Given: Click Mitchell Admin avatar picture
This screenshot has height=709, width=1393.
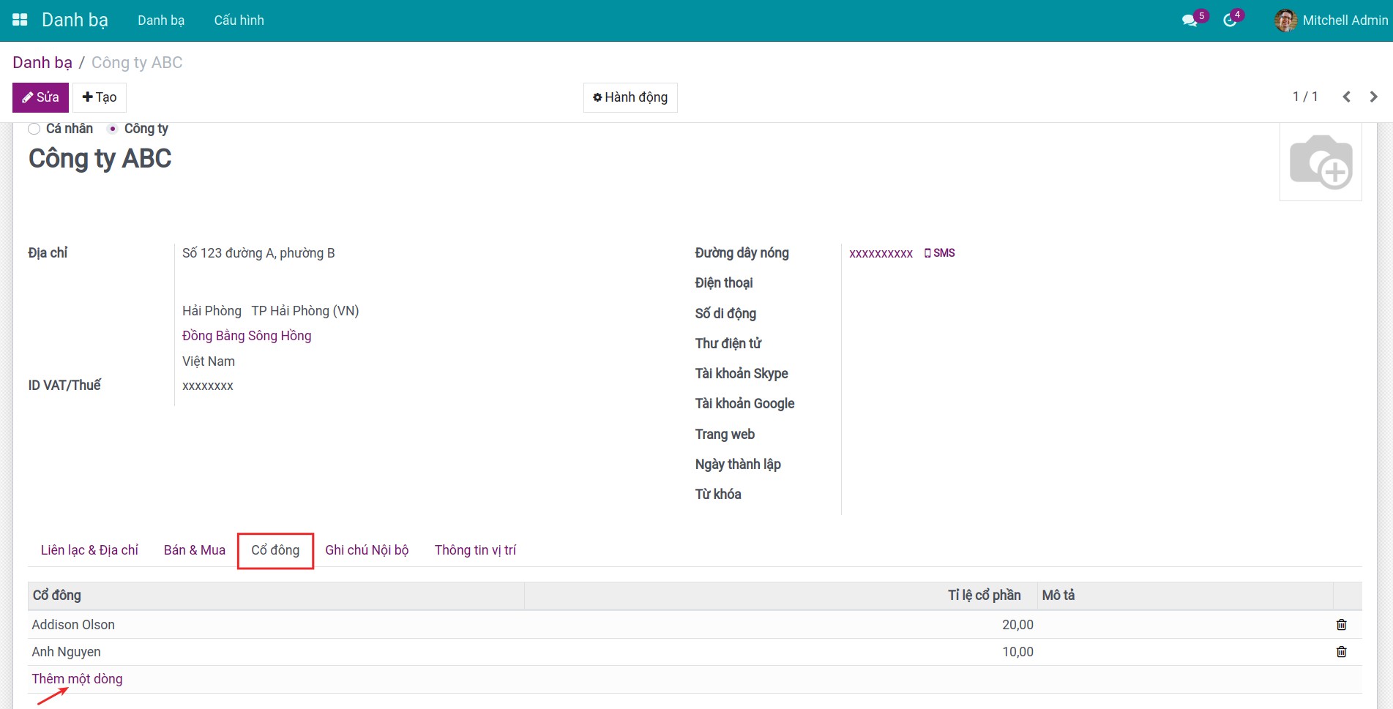Looking at the screenshot, I should (1285, 20).
